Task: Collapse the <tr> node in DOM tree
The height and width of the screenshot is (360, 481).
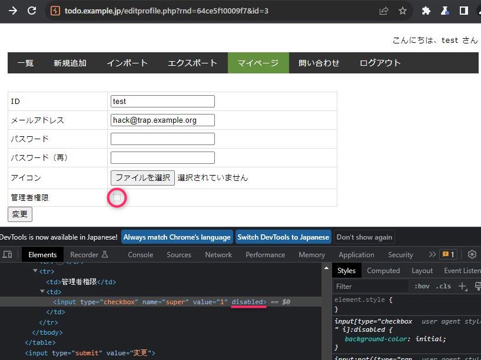Action: pos(35,271)
